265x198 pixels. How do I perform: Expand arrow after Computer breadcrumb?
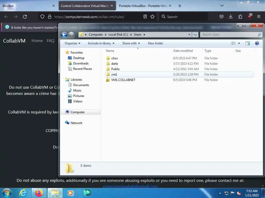pos(106,35)
